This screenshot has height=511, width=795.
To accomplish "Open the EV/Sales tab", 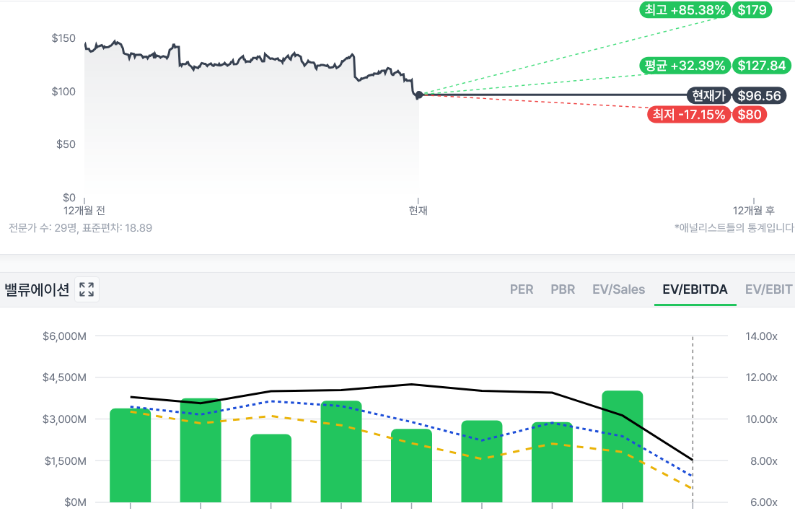I will pyautogui.click(x=619, y=289).
